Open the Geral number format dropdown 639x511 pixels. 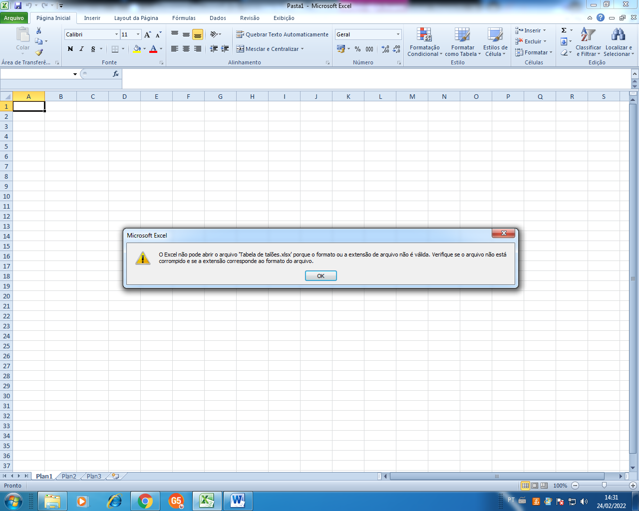pos(398,34)
